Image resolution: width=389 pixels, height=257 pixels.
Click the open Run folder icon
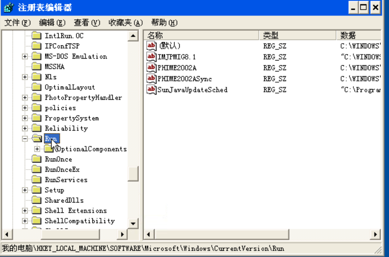[x=37, y=138]
